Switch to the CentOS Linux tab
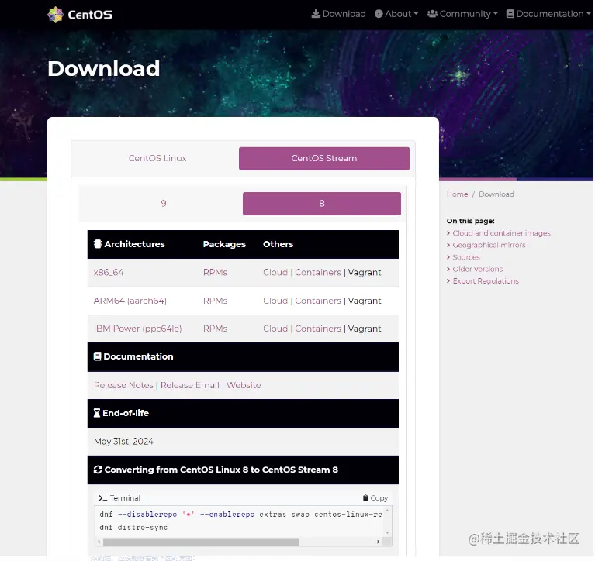 point(157,158)
